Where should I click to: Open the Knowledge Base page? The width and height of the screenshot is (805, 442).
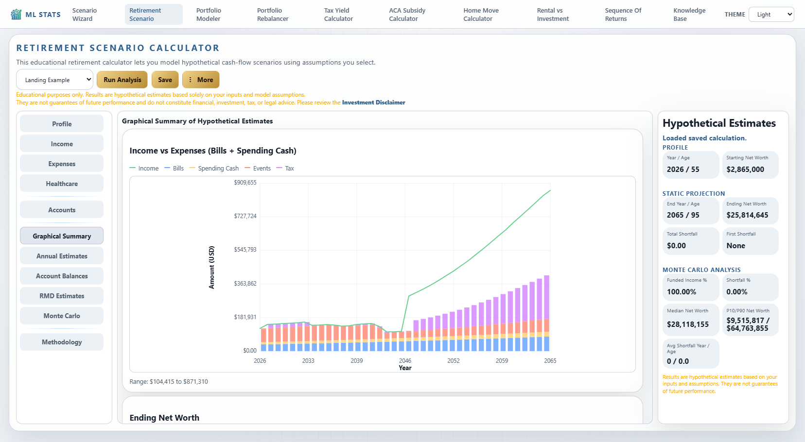689,15
